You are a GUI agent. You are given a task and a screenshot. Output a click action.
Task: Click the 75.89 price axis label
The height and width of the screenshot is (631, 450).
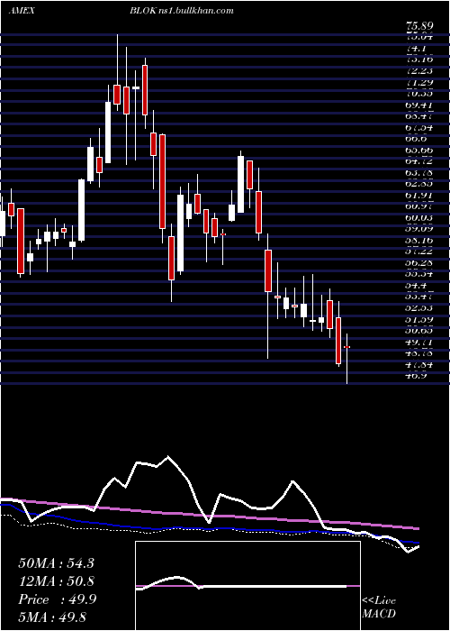coord(419,26)
